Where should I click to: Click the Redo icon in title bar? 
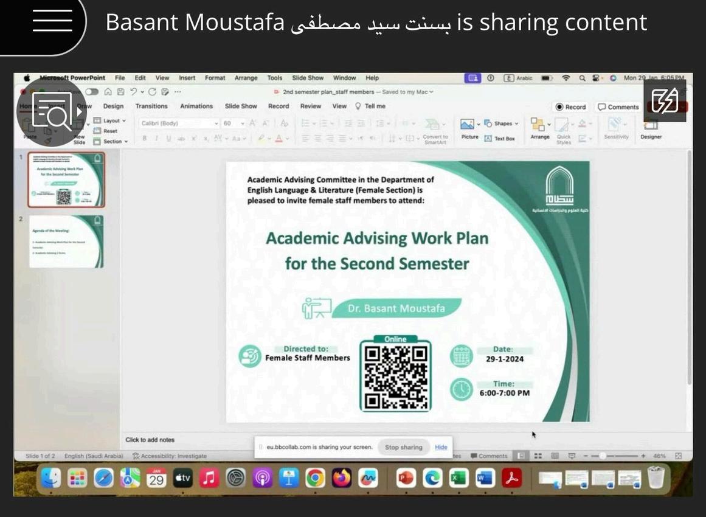[152, 92]
